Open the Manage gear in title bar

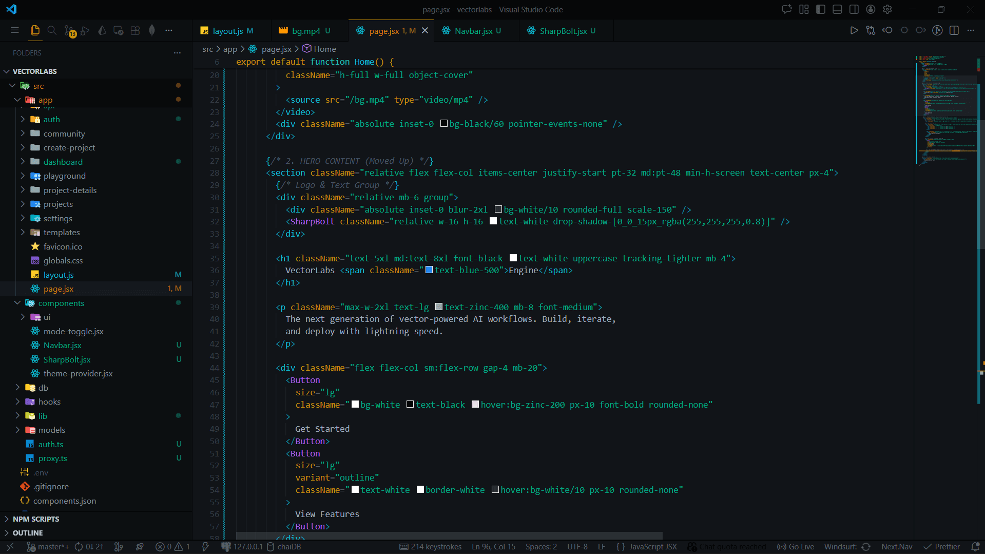tap(887, 9)
